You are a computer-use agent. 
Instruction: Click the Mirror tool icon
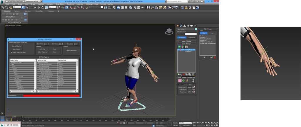click(x=106, y=7)
